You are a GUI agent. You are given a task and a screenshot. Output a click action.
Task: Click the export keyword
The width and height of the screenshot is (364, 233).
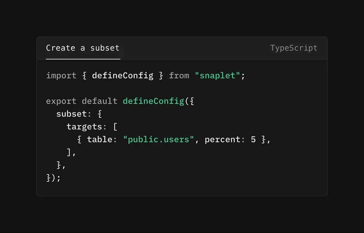(x=61, y=101)
